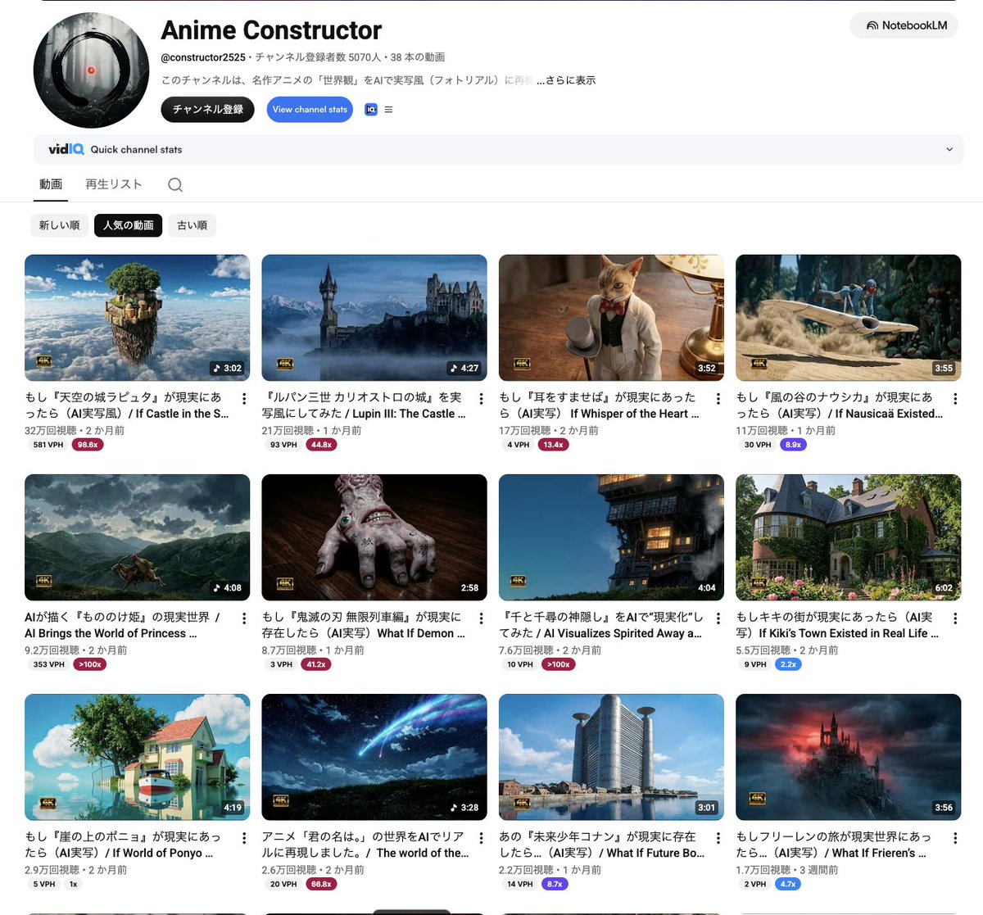This screenshot has height=915, width=983.
Task: Click the vidIQ icon beside View channel stats
Action: (370, 109)
